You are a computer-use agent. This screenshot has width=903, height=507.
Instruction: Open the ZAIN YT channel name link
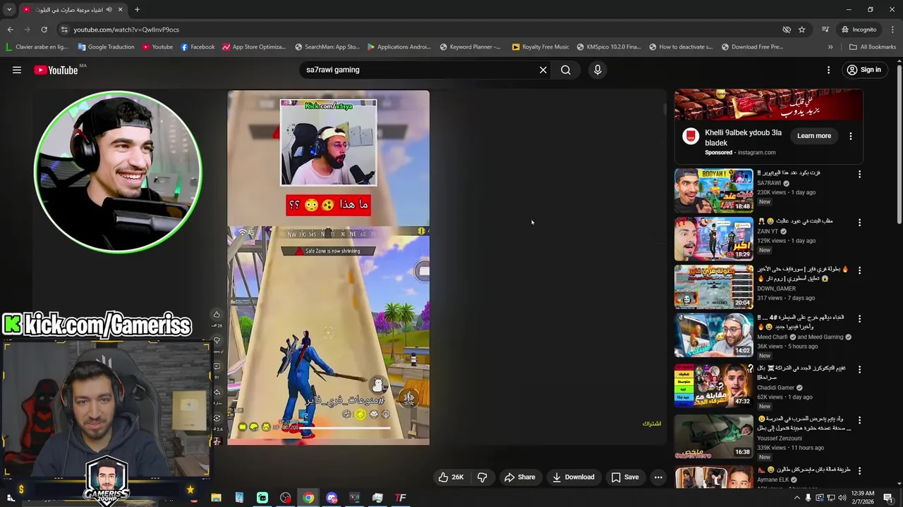coord(768,231)
